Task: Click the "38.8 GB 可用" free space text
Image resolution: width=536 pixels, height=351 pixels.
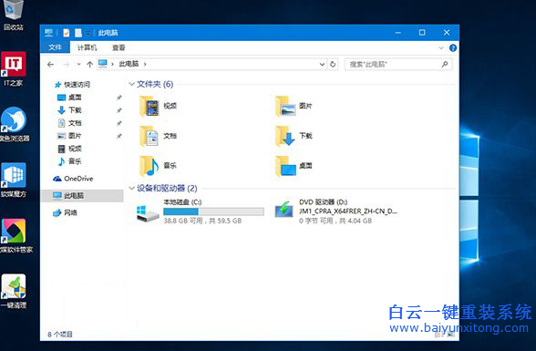Action: point(183,221)
